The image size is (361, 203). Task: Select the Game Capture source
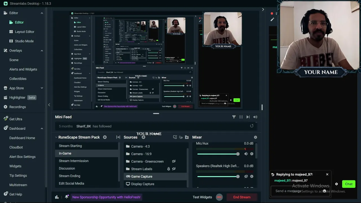155,176
